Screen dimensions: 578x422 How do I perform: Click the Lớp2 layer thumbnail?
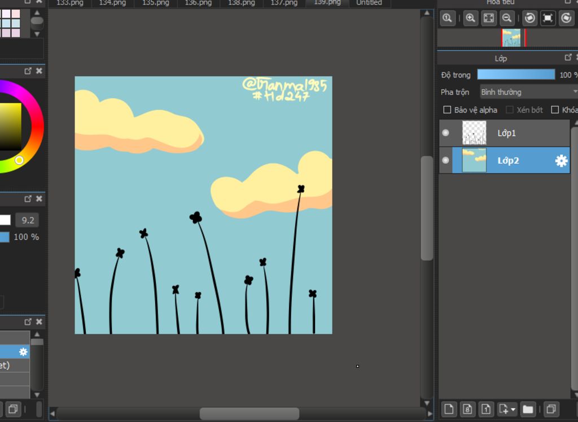click(474, 160)
